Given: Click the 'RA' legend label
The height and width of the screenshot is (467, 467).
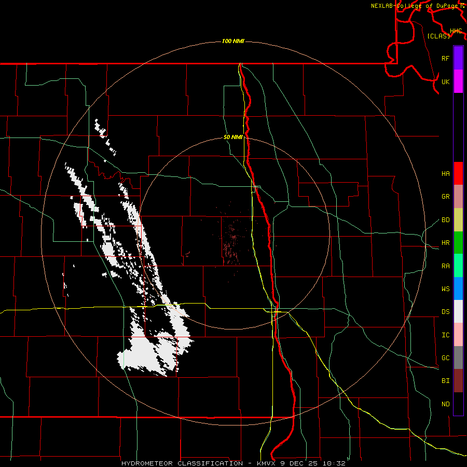Looking at the screenshot, I should 445,266.
